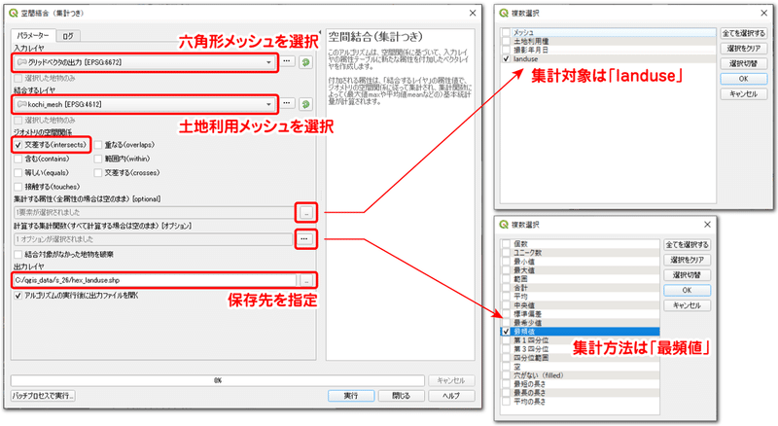Check 平均の長さ in statistics dialog

[506, 402]
